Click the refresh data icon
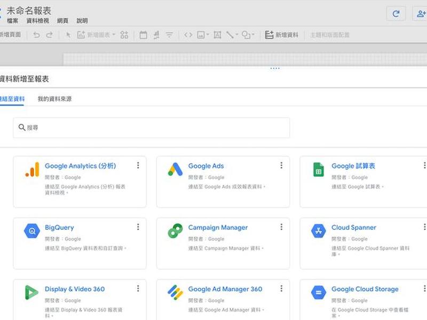Screen dimensions: 427x320 tap(396, 13)
